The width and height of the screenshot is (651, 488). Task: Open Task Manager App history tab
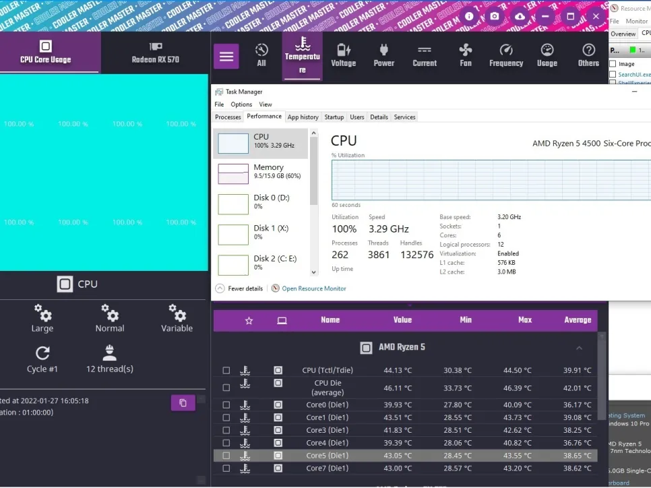pos(303,117)
